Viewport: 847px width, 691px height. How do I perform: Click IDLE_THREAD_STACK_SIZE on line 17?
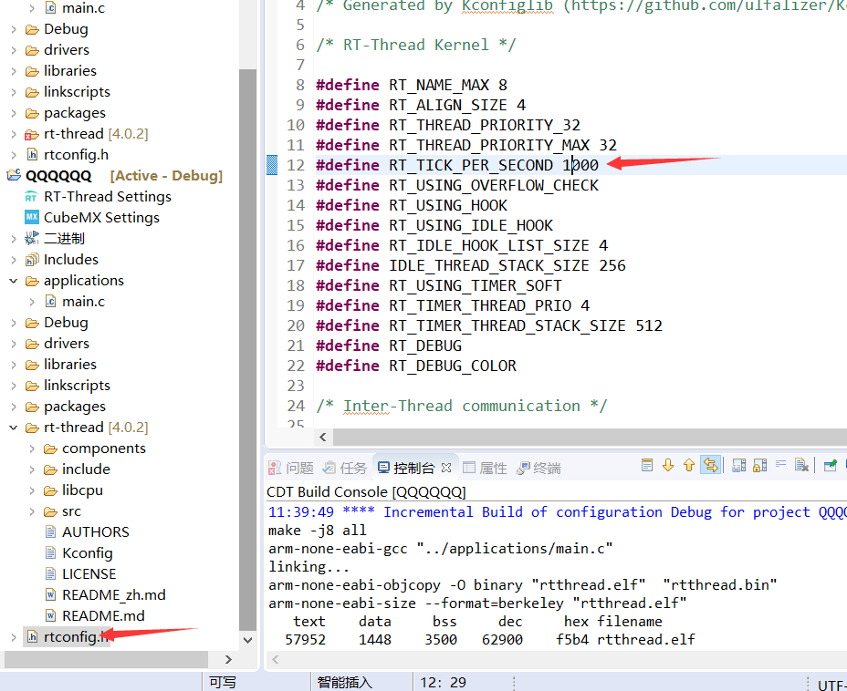coord(489,265)
